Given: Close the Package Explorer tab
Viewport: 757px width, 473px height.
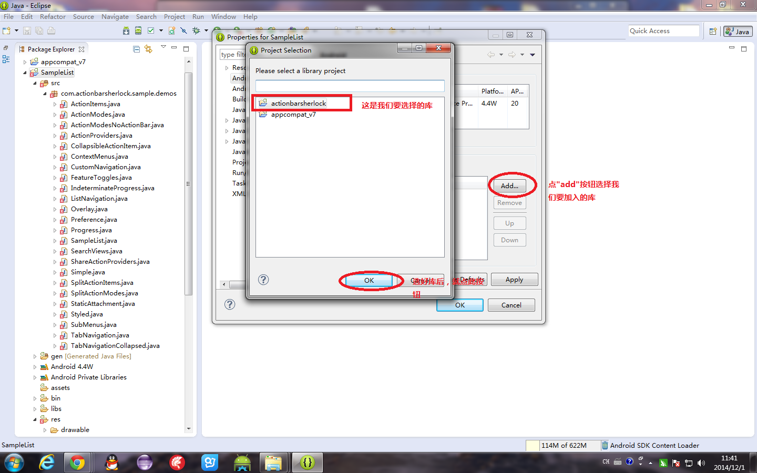Looking at the screenshot, I should tap(81, 49).
